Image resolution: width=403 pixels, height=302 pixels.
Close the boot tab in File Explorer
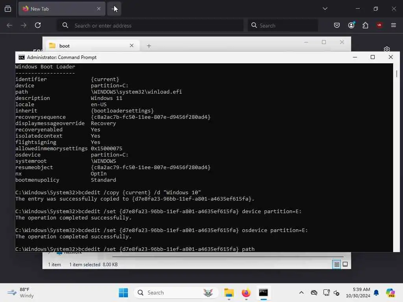[x=131, y=46]
